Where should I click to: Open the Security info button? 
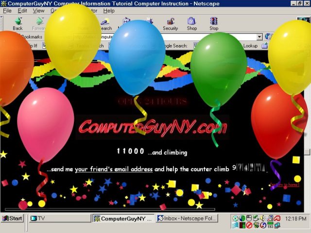pyautogui.click(x=171, y=24)
